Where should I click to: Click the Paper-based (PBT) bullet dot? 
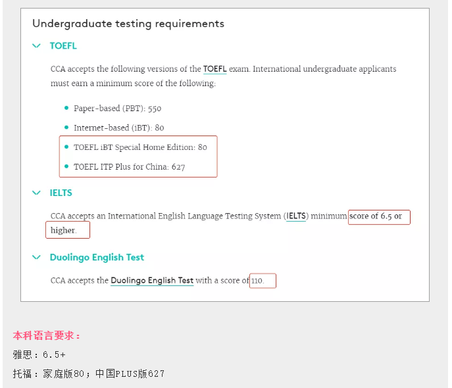click(x=66, y=108)
